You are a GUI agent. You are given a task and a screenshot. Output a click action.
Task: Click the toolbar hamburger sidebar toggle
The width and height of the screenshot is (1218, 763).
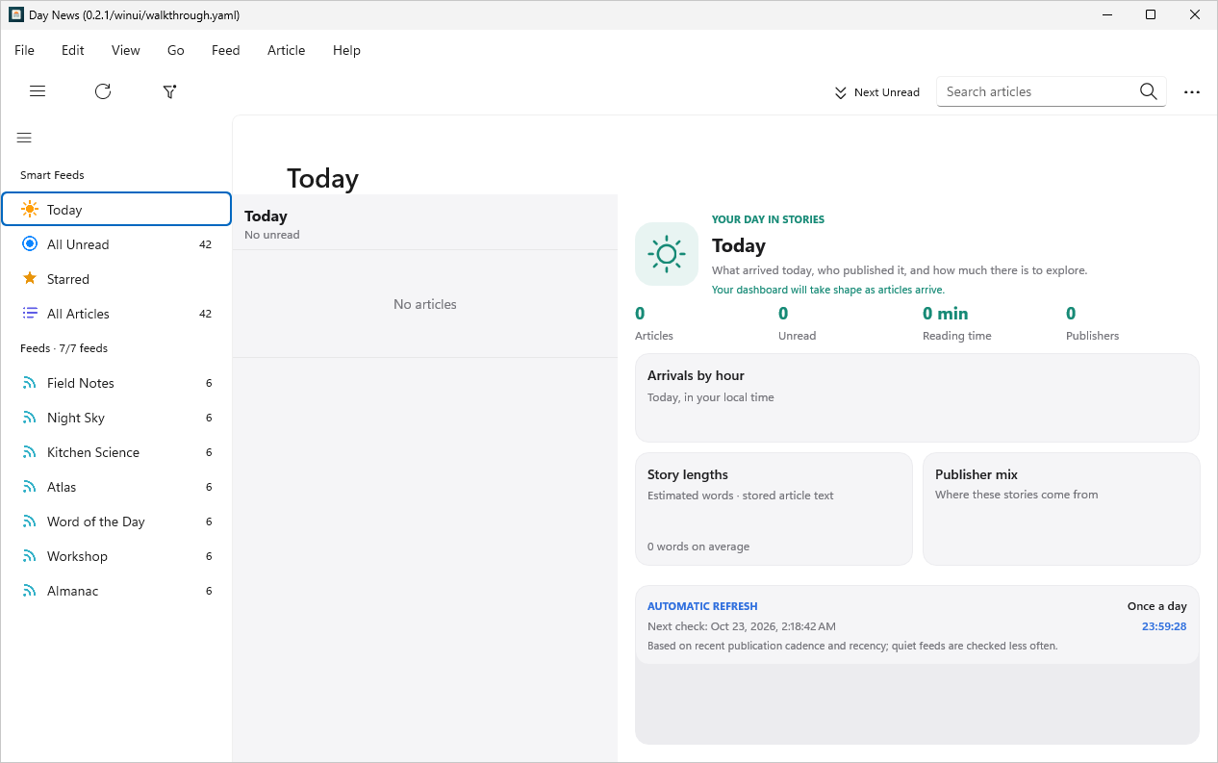38,91
